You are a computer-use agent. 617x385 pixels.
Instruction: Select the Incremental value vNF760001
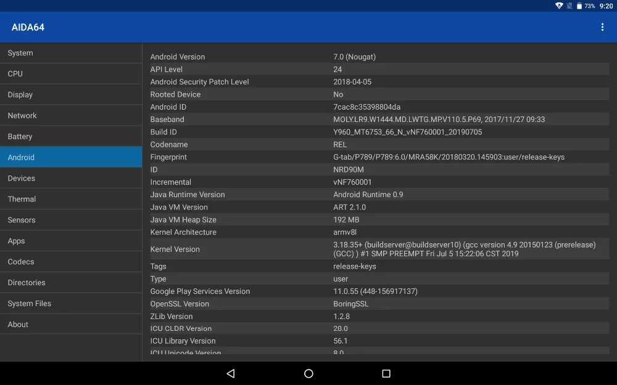(352, 182)
